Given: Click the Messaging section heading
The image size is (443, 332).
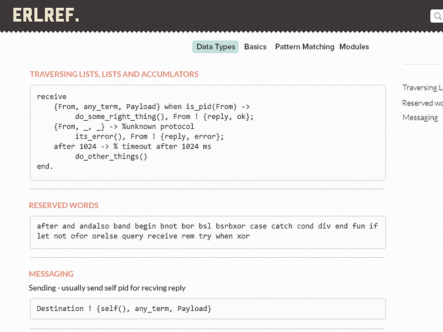Looking at the screenshot, I should click(51, 274).
